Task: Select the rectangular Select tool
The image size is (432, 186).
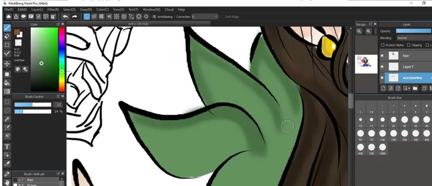Action: click(x=7, y=102)
